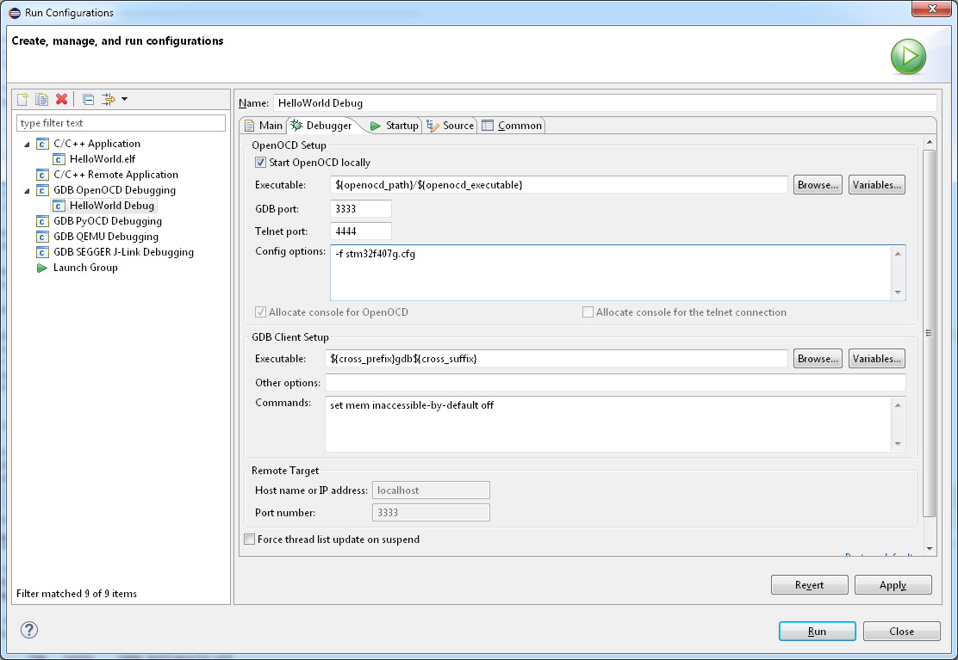Viewport: 958px width, 660px height.
Task: Open the Common tab
Action: 512,126
